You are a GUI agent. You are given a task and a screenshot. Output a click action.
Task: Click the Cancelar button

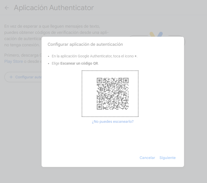[147, 158]
